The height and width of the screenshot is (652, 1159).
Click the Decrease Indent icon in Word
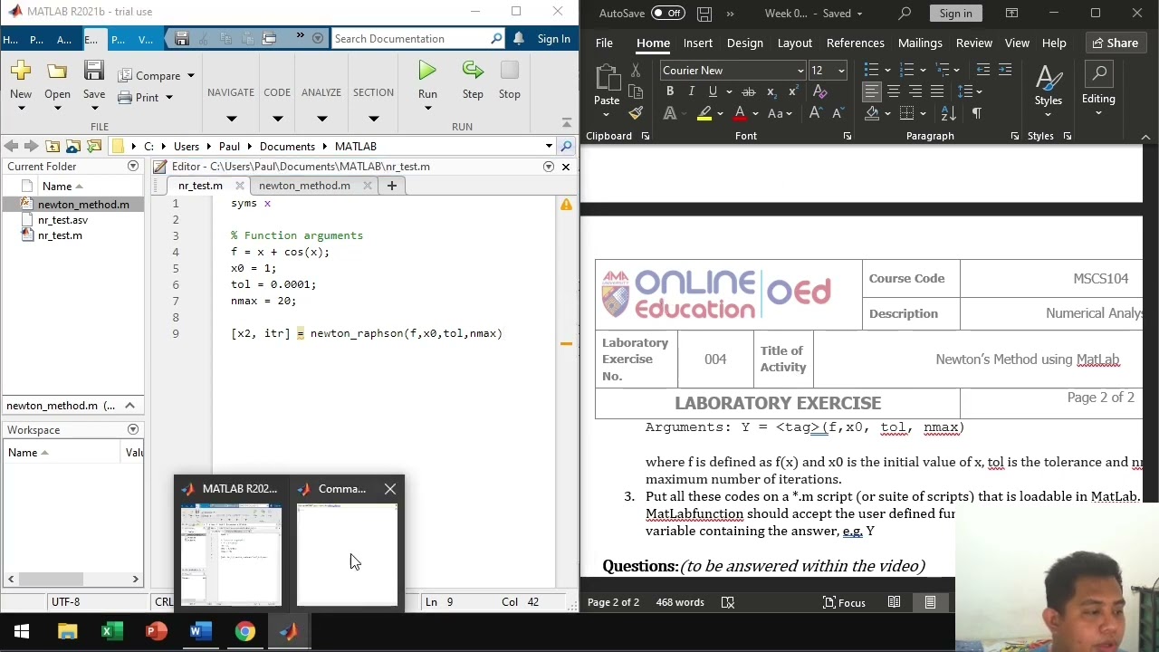click(983, 70)
